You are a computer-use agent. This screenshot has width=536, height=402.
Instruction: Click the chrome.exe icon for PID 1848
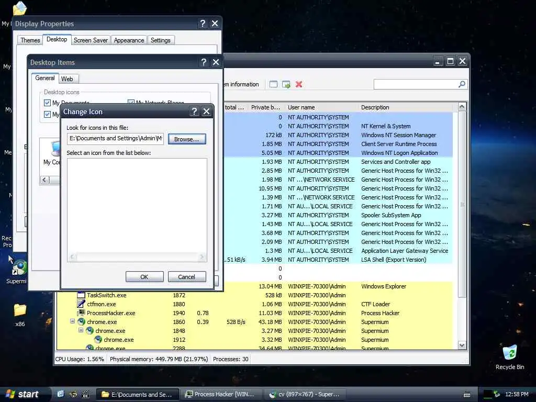coord(90,331)
